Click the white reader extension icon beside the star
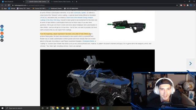The width and height of the screenshot is (196, 110). [x=181, y=5]
